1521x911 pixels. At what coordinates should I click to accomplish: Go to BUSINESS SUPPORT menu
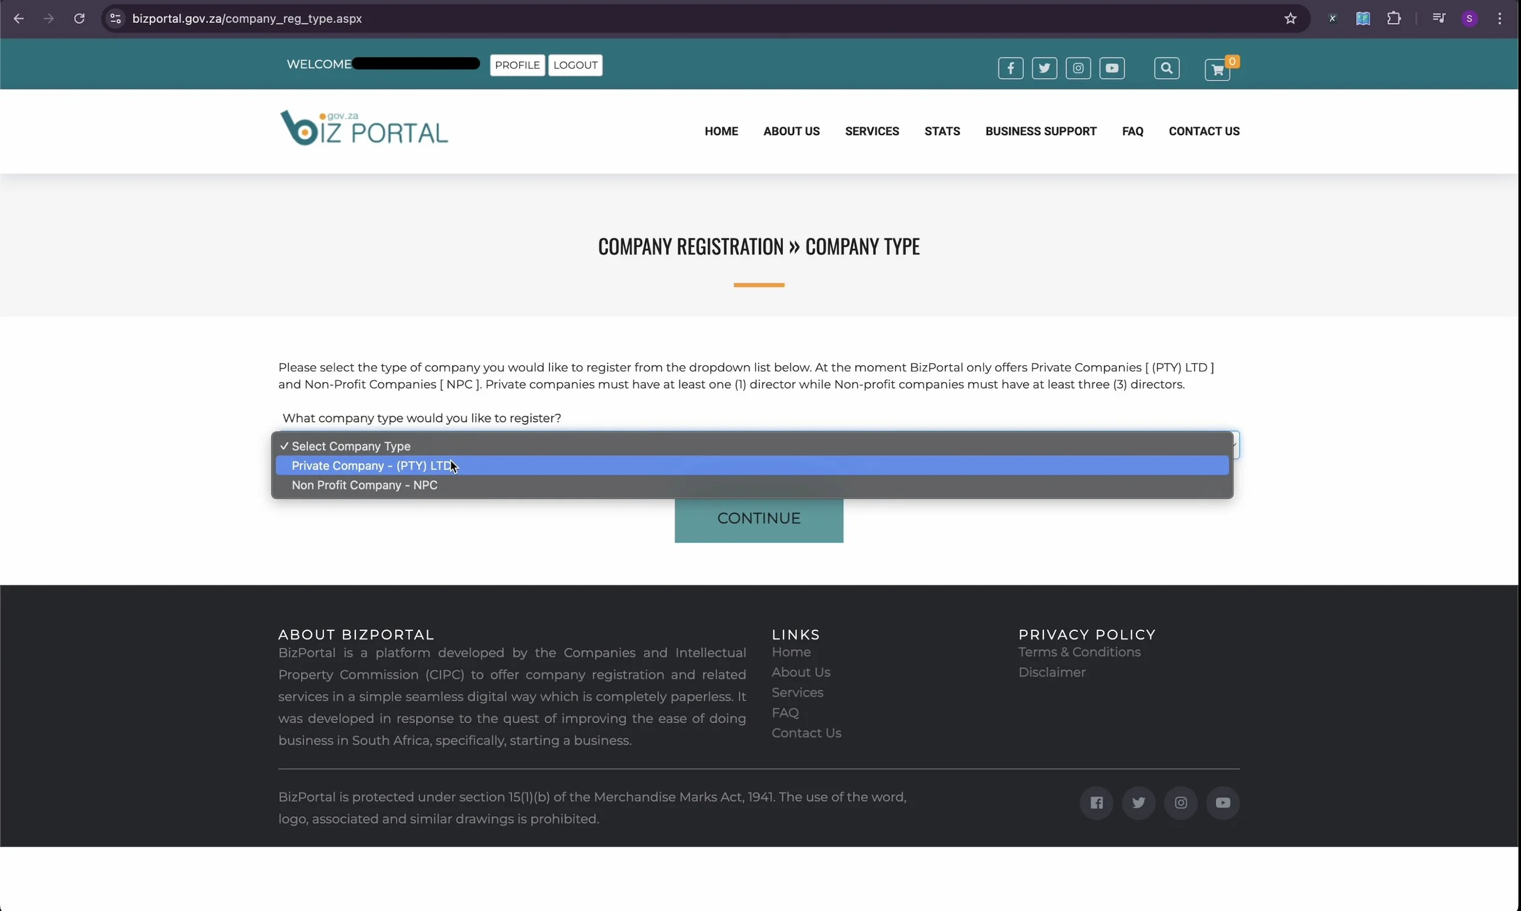point(1040,131)
